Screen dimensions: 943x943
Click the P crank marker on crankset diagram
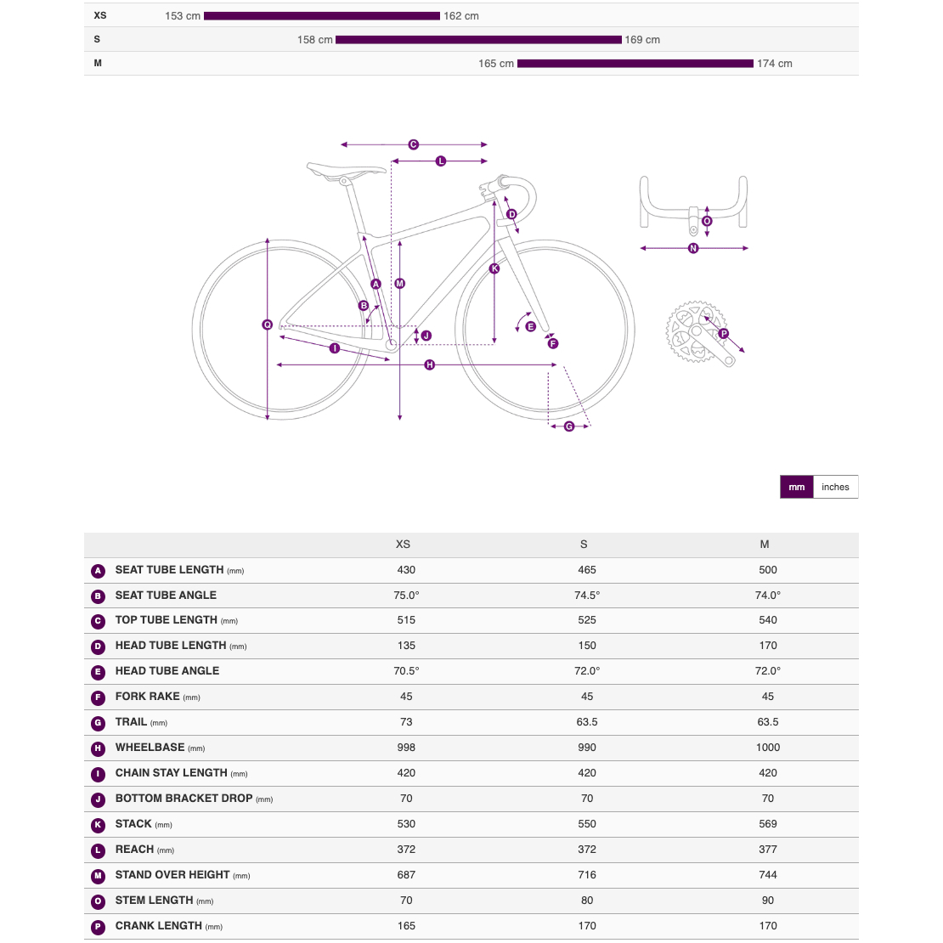point(724,334)
